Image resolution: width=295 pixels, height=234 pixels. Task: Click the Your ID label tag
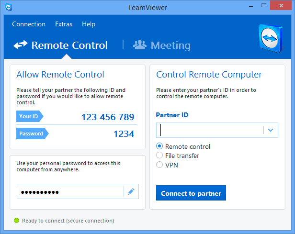[x=30, y=116]
